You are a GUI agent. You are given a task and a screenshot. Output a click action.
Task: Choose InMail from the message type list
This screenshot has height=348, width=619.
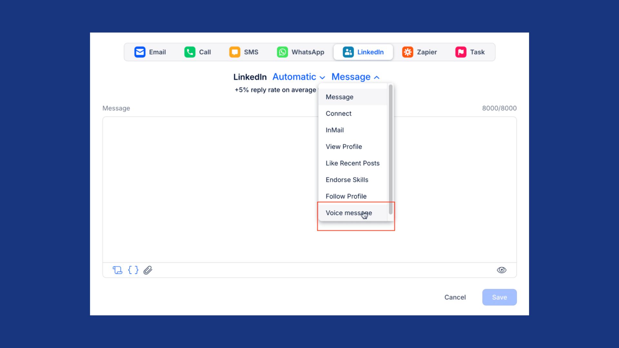pyautogui.click(x=335, y=130)
